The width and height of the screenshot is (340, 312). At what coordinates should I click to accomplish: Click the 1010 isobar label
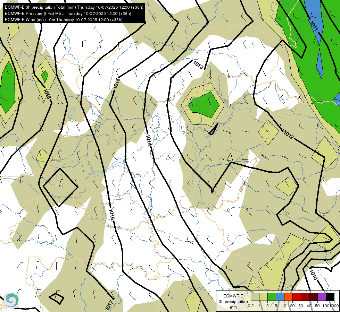point(313,275)
